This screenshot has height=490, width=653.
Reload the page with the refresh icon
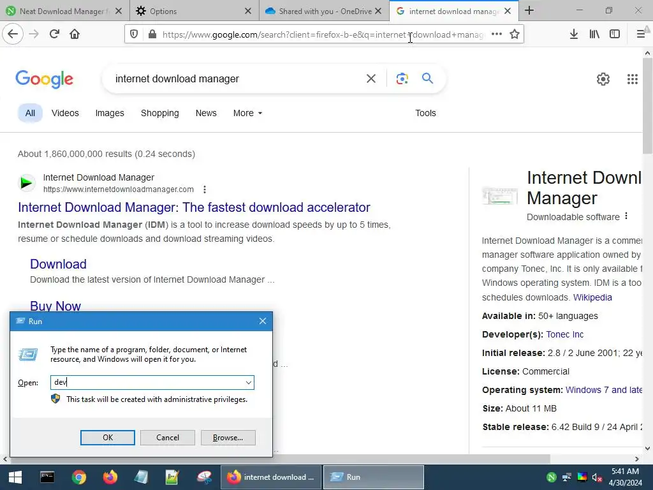54,34
